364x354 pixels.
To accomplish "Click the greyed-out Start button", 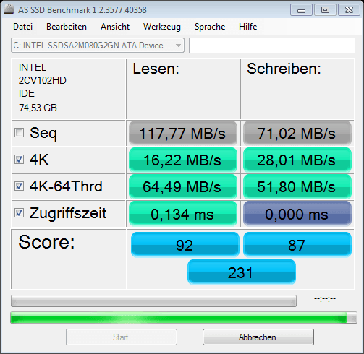I will pos(122,337).
